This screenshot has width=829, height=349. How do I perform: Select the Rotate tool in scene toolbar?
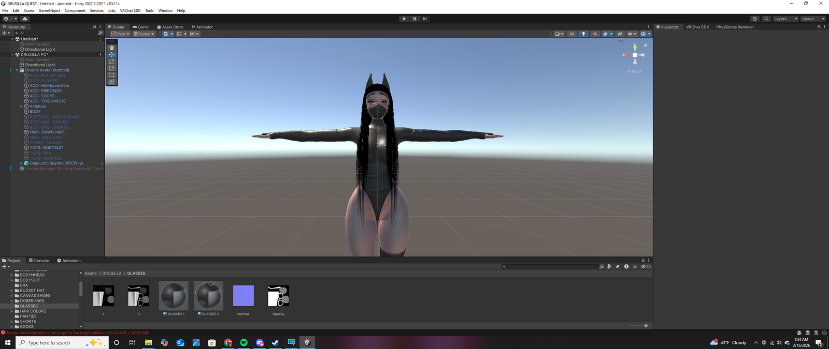point(111,62)
